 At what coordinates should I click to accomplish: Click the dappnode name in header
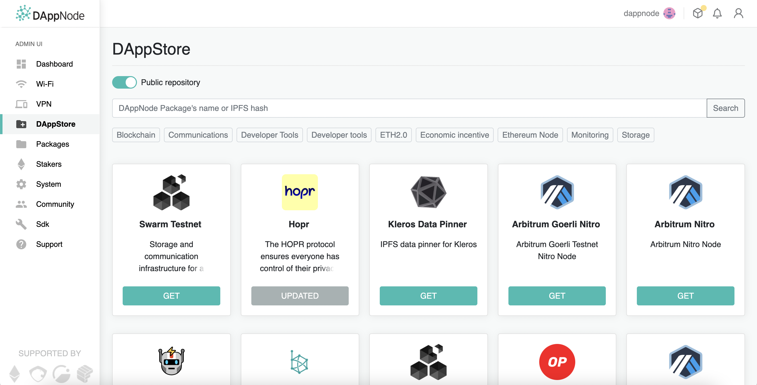pyautogui.click(x=641, y=14)
